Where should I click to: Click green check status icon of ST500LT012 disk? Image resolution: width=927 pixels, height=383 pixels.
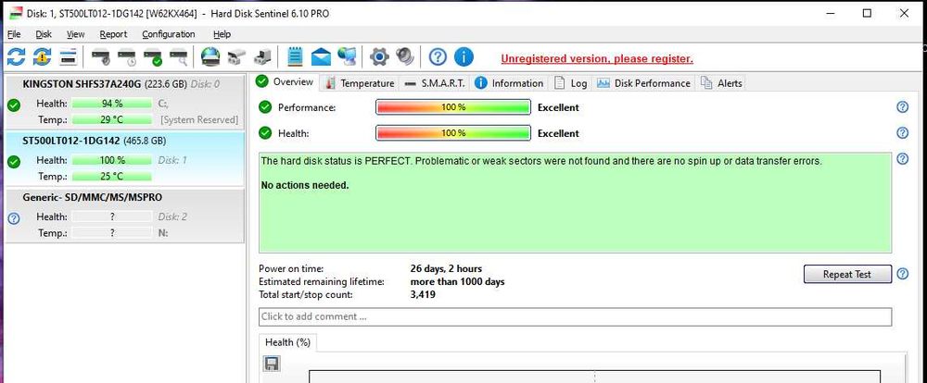14,162
